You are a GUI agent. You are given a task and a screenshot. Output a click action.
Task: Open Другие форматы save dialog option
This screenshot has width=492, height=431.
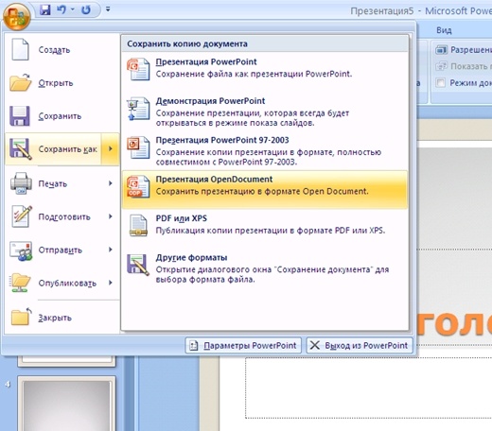coord(265,268)
